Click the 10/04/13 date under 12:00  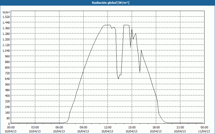tap(107, 131)
